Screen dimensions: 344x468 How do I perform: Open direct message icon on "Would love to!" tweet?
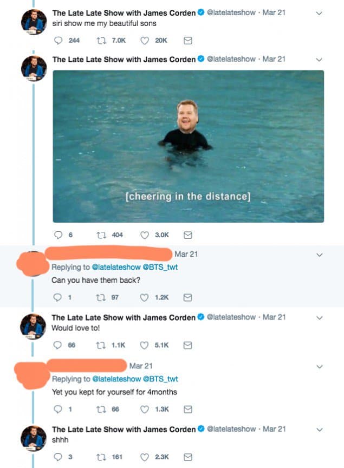tap(188, 344)
